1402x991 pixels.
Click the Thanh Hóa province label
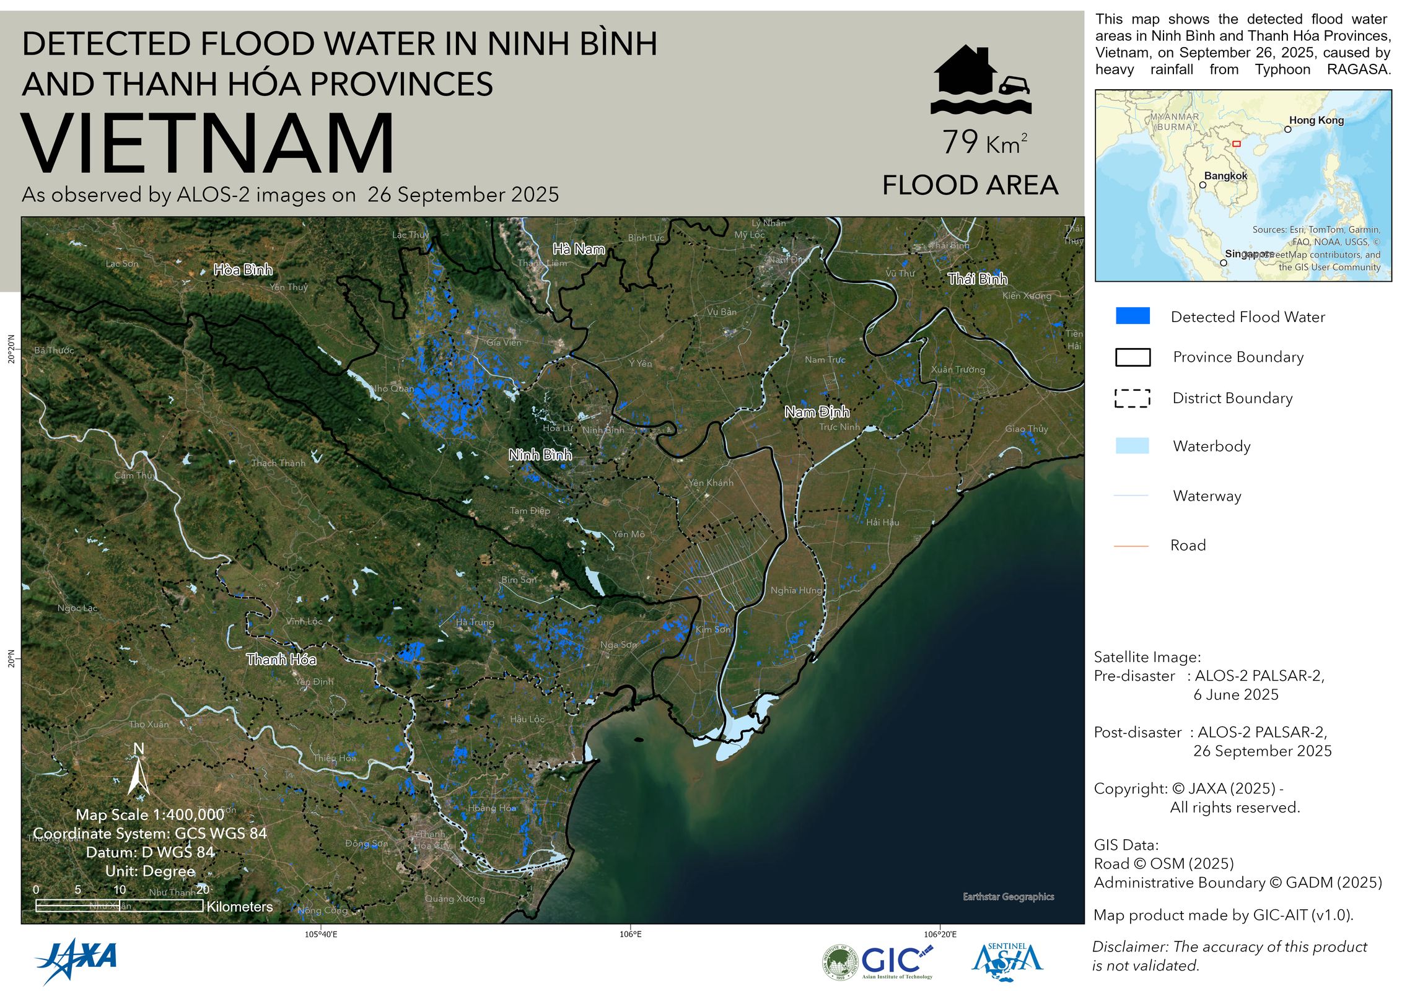(281, 660)
